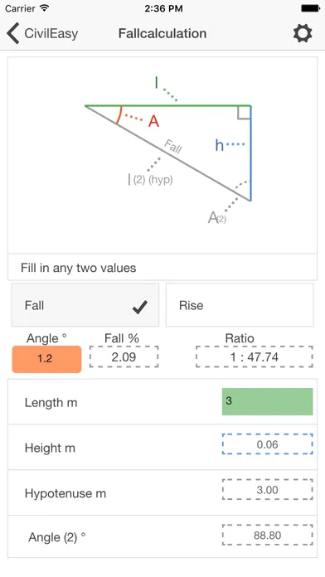Select the Ratio field 1 : 47.74
This screenshot has height=577, width=325.
click(255, 356)
